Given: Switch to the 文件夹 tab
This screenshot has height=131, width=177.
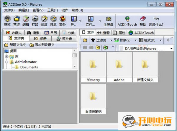Looking at the screenshot, I should pos(16,38).
